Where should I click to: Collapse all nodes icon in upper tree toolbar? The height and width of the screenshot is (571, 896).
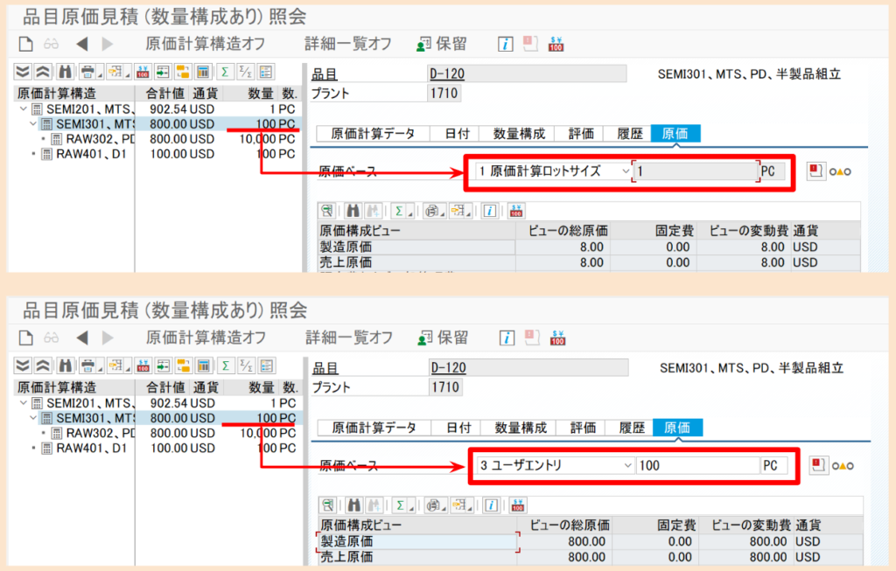pos(43,72)
